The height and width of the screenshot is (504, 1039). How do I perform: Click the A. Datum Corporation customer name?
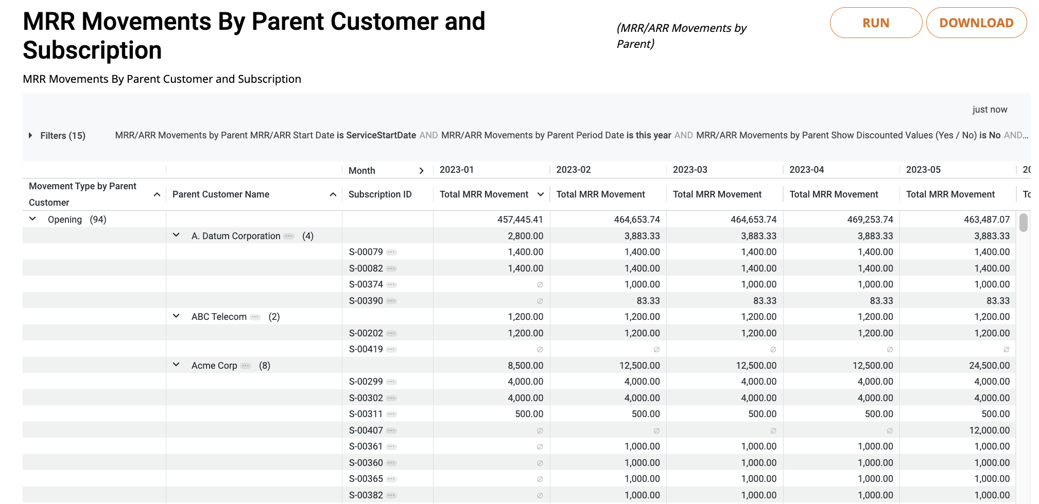tap(236, 236)
